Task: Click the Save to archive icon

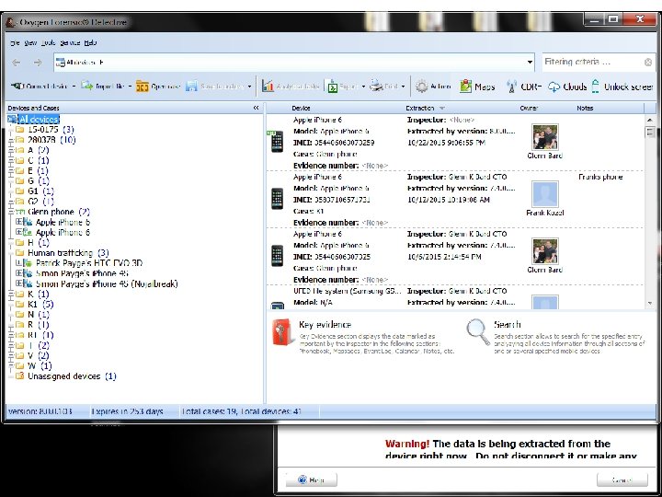Action: click(191, 87)
